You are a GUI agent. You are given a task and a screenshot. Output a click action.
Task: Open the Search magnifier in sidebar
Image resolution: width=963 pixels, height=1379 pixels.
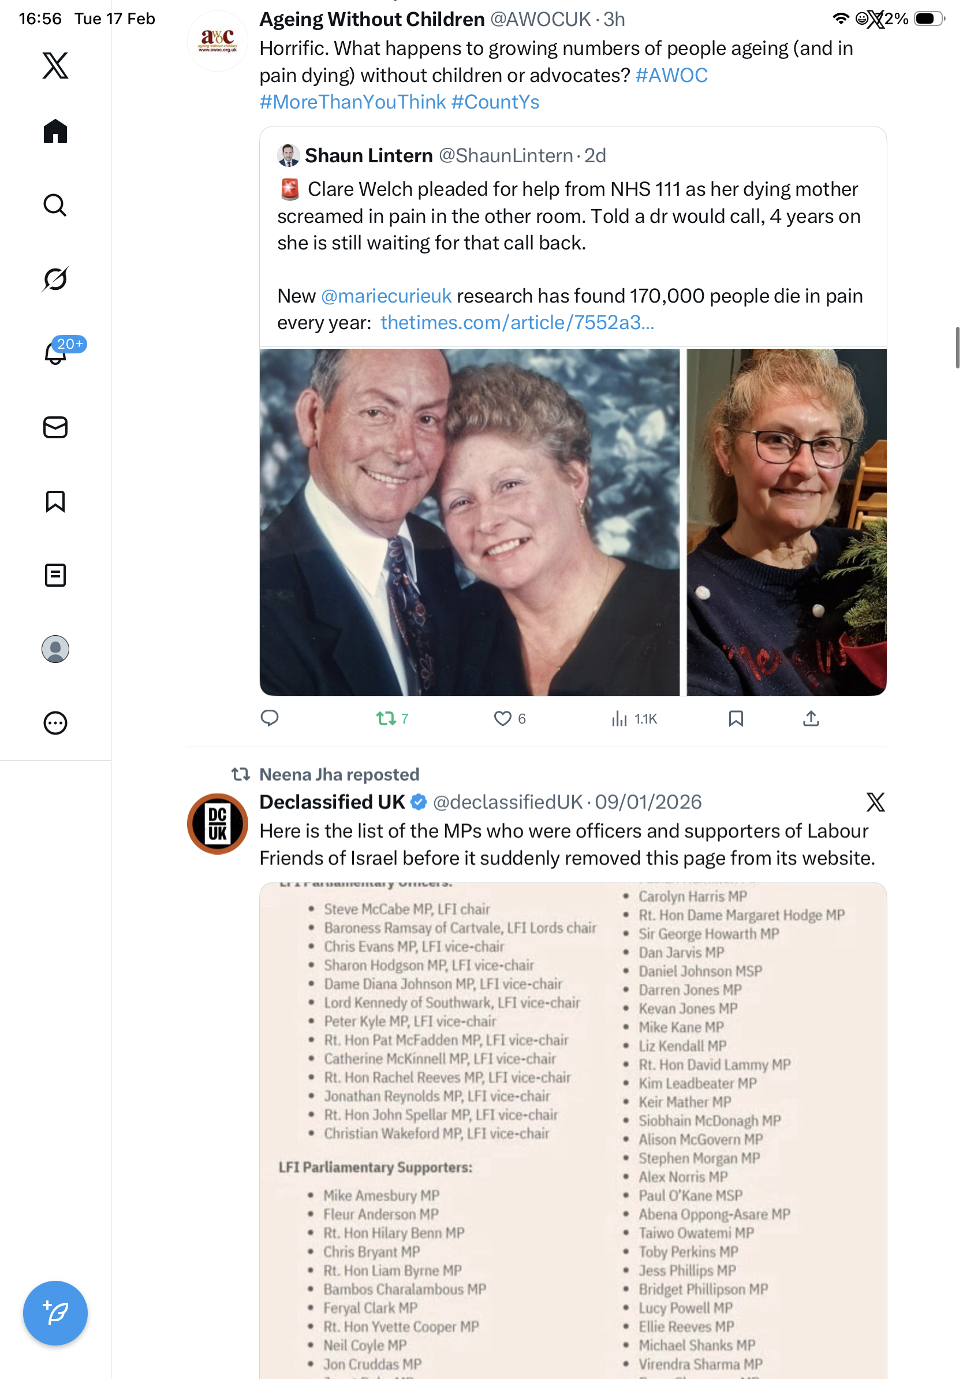(55, 205)
